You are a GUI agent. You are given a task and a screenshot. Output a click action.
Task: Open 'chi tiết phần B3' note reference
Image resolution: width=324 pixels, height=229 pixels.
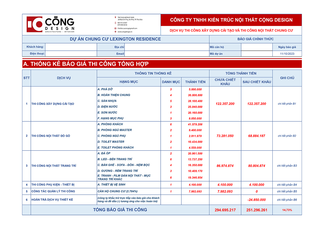tap(287, 166)
